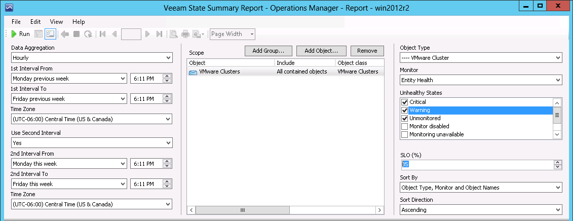The width and height of the screenshot is (573, 221).
Task: Click the page number box in toolbar
Action: (x=131, y=34)
